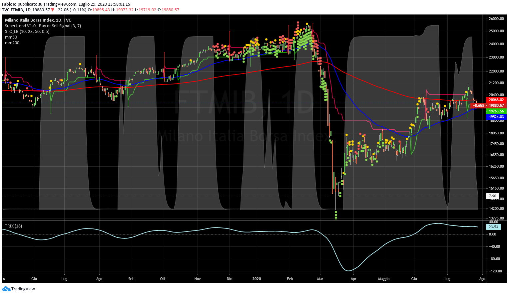Viewport: 509px width, 295px height.
Task: Click the low value L:19719.02
Action: coord(146,10)
